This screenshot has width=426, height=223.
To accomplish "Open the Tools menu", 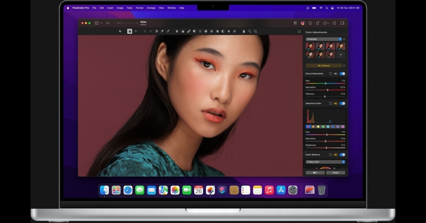I will 130,8.
